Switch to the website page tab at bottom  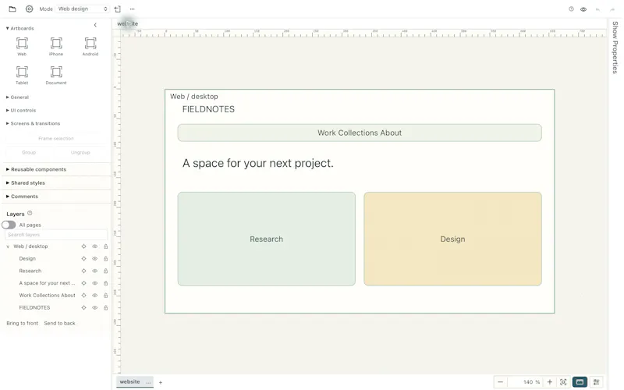(129, 381)
